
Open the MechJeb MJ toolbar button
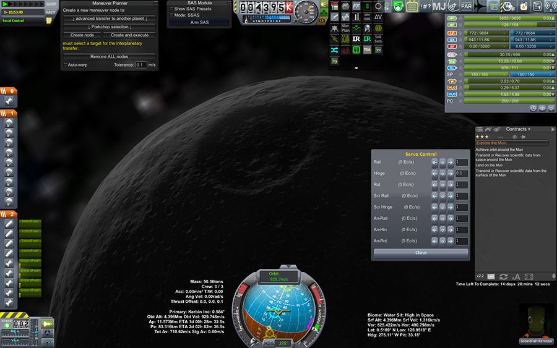tap(439, 6)
